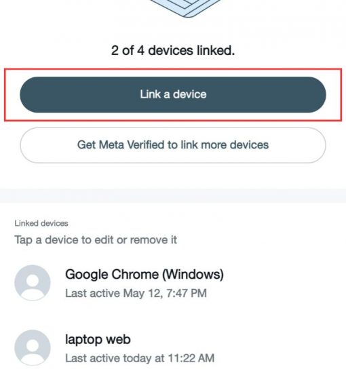Select Get Meta Verified to link more devices
Image resolution: width=346 pixels, height=373 pixels.
pos(173,145)
